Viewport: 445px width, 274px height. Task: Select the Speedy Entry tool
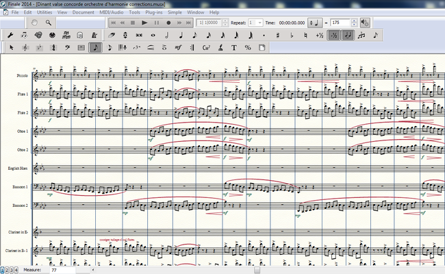(110, 47)
